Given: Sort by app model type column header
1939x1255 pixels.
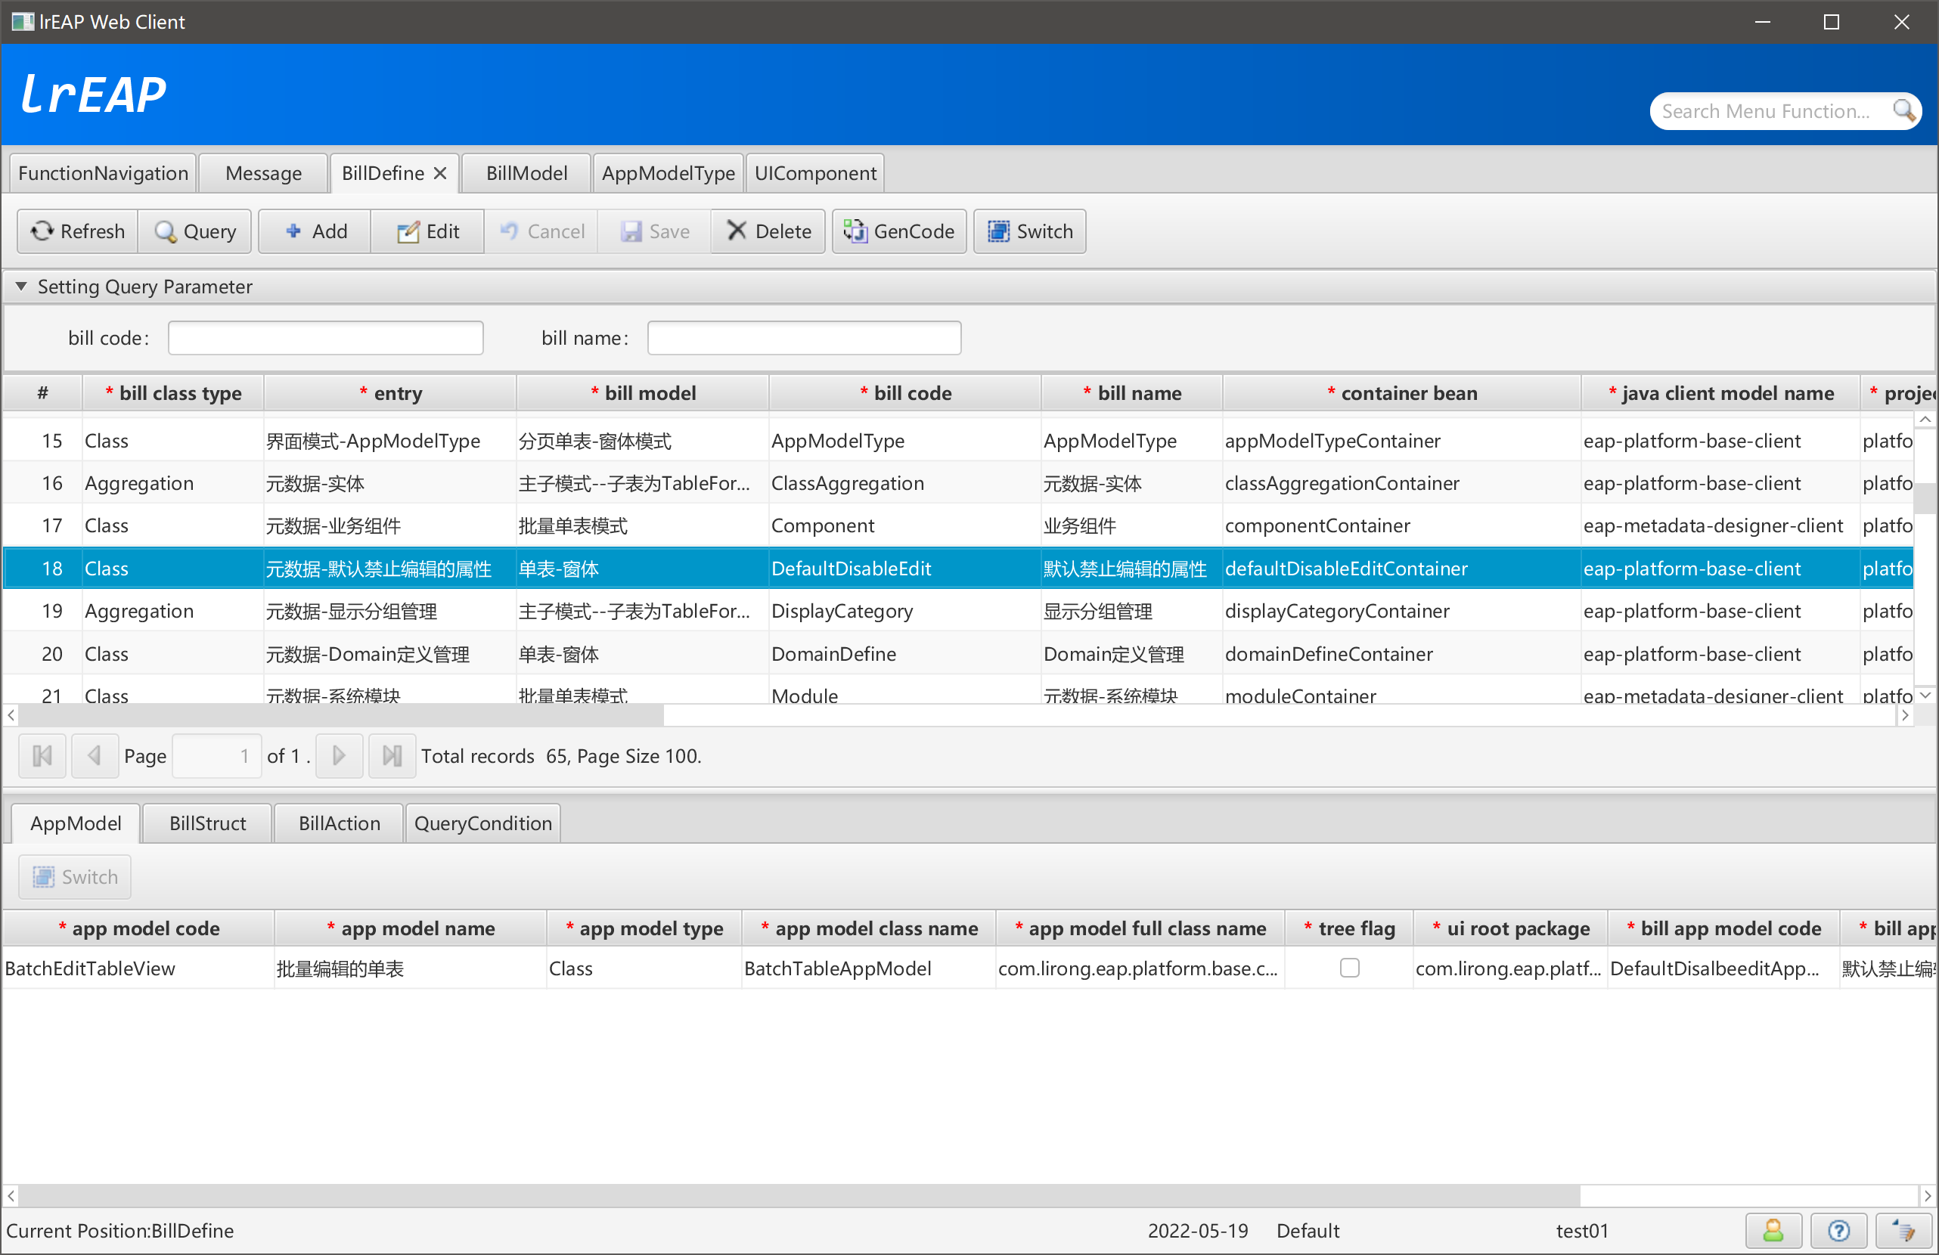Looking at the screenshot, I should 644,928.
